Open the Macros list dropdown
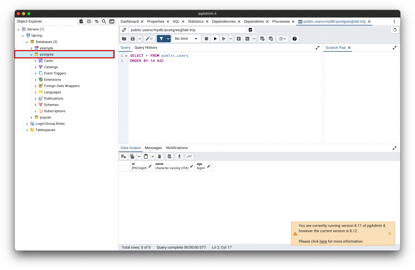The image size is (415, 270). (x=282, y=38)
